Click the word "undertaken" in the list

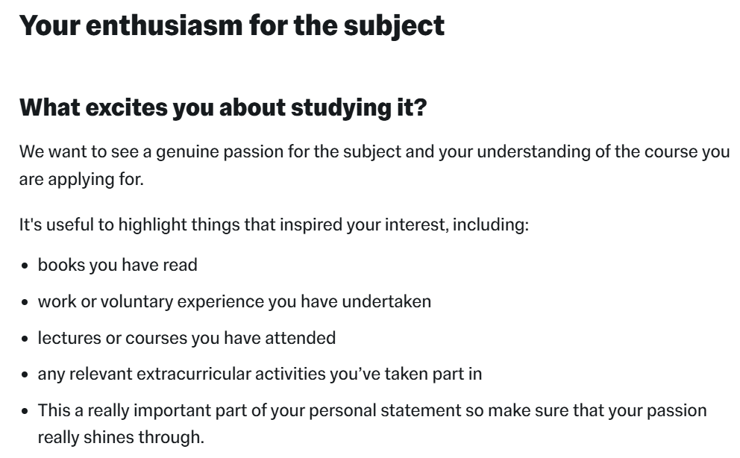386,301
